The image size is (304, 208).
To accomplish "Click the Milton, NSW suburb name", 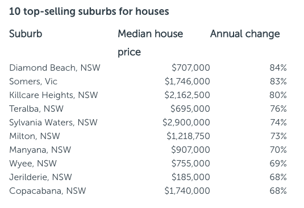I will [x=35, y=136].
